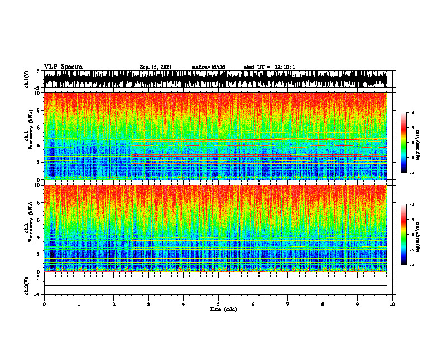Viewport: 442px width, 341px height.
Task: Click time axis tick label "2"
Action: click(114, 304)
